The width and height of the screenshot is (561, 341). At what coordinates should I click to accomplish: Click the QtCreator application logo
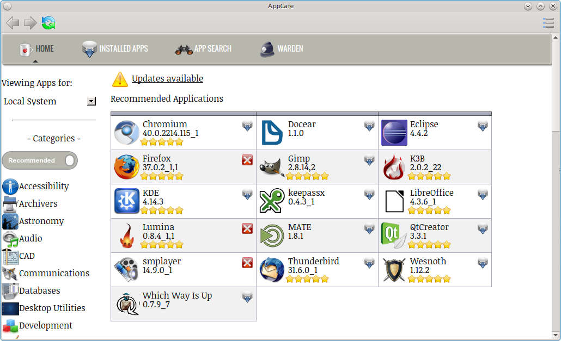[394, 235]
